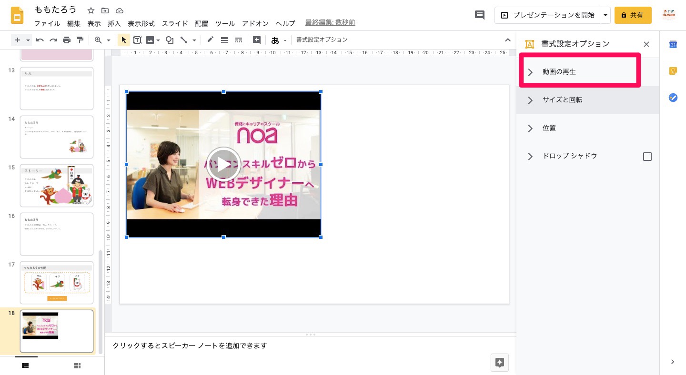Select the text box tool
Viewport: 686px width, 375px height.
[x=137, y=40]
